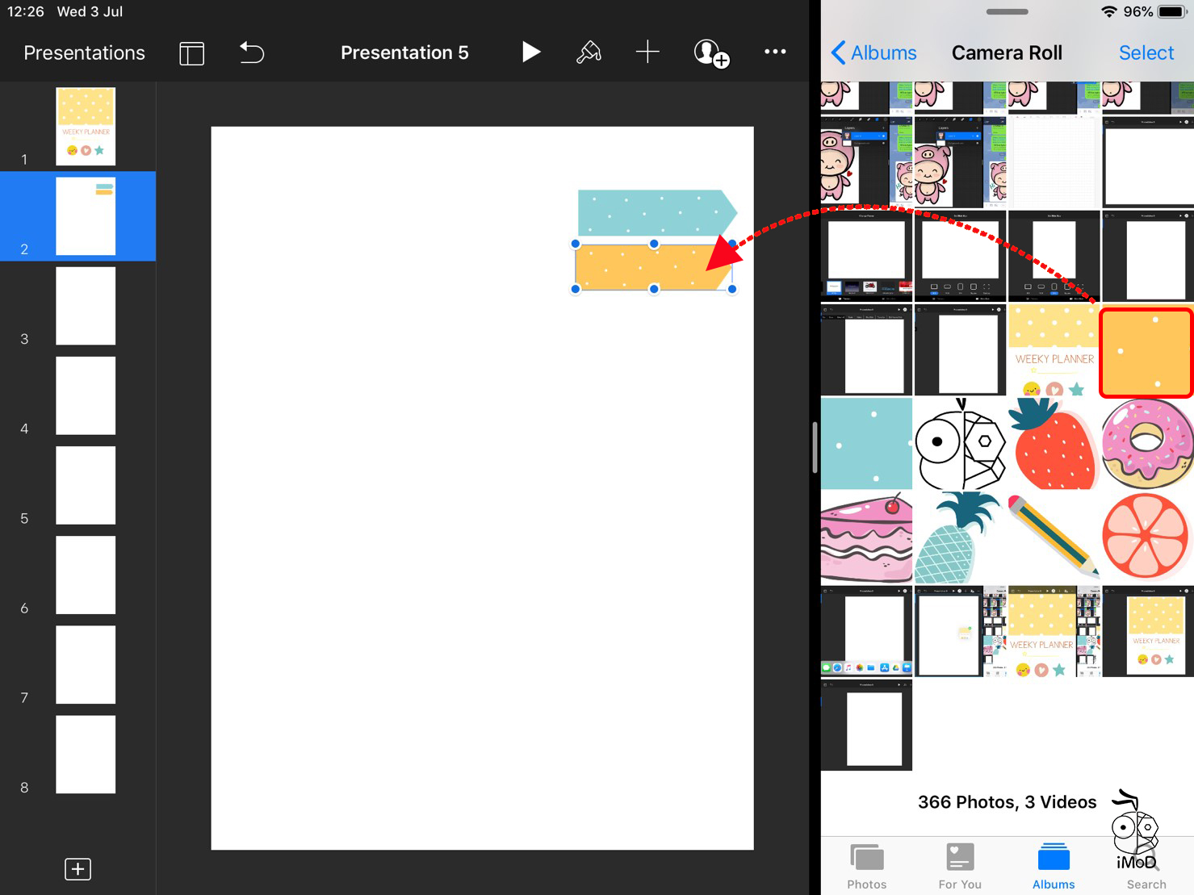
Task: Undo the last action in Keynote
Action: 252,53
